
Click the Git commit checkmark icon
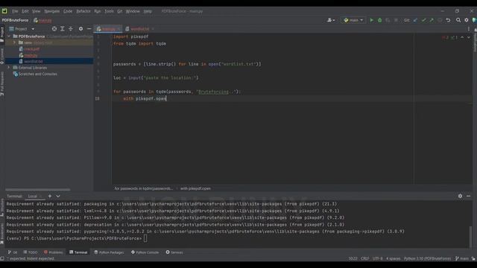(x=423, y=20)
